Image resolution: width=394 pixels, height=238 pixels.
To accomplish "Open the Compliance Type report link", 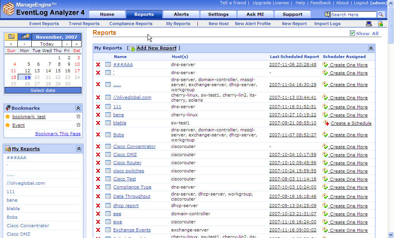I will (x=132, y=187).
